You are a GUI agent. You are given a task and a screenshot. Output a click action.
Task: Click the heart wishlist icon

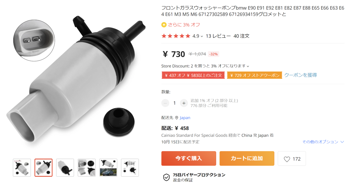(287, 159)
